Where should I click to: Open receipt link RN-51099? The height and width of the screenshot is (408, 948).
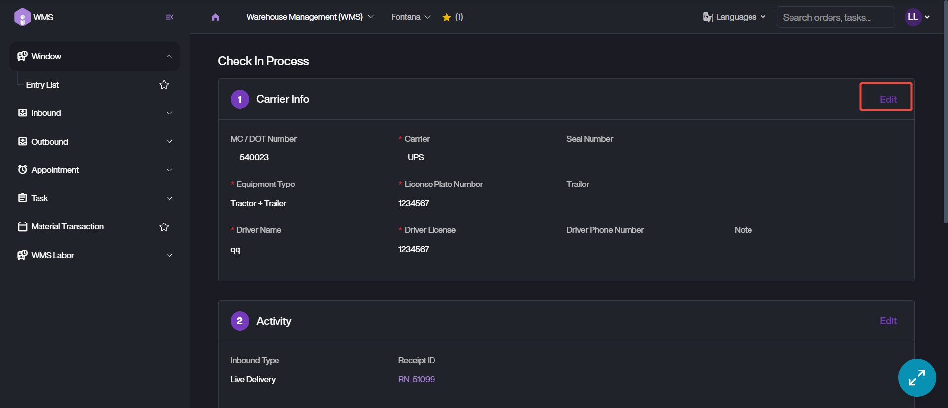pos(416,379)
